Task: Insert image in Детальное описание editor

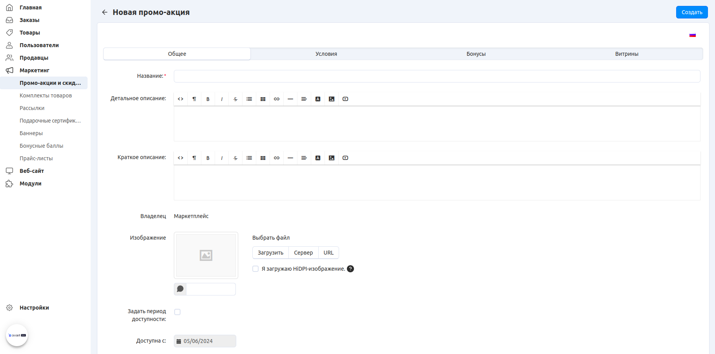Action: (x=332, y=99)
